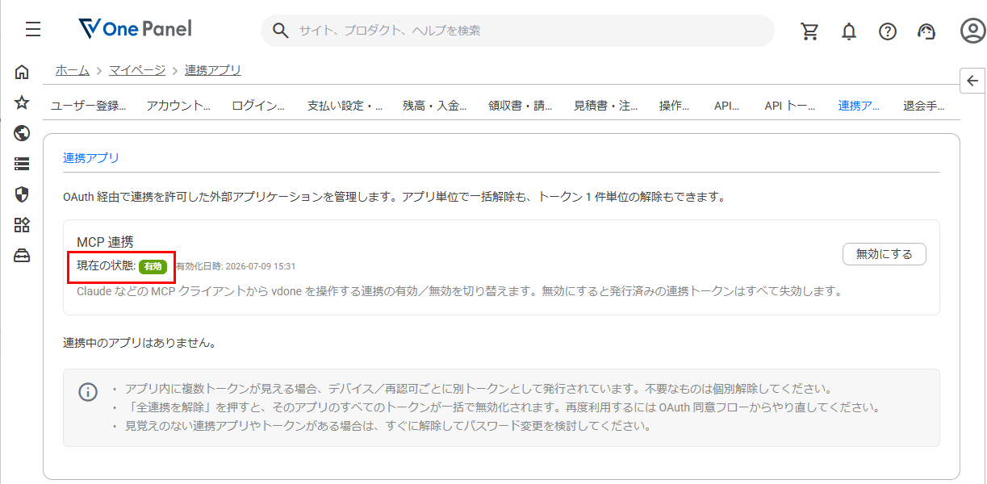The image size is (987, 484).
Task: Open the 連携アプリ breadcrumb link
Action: (213, 70)
